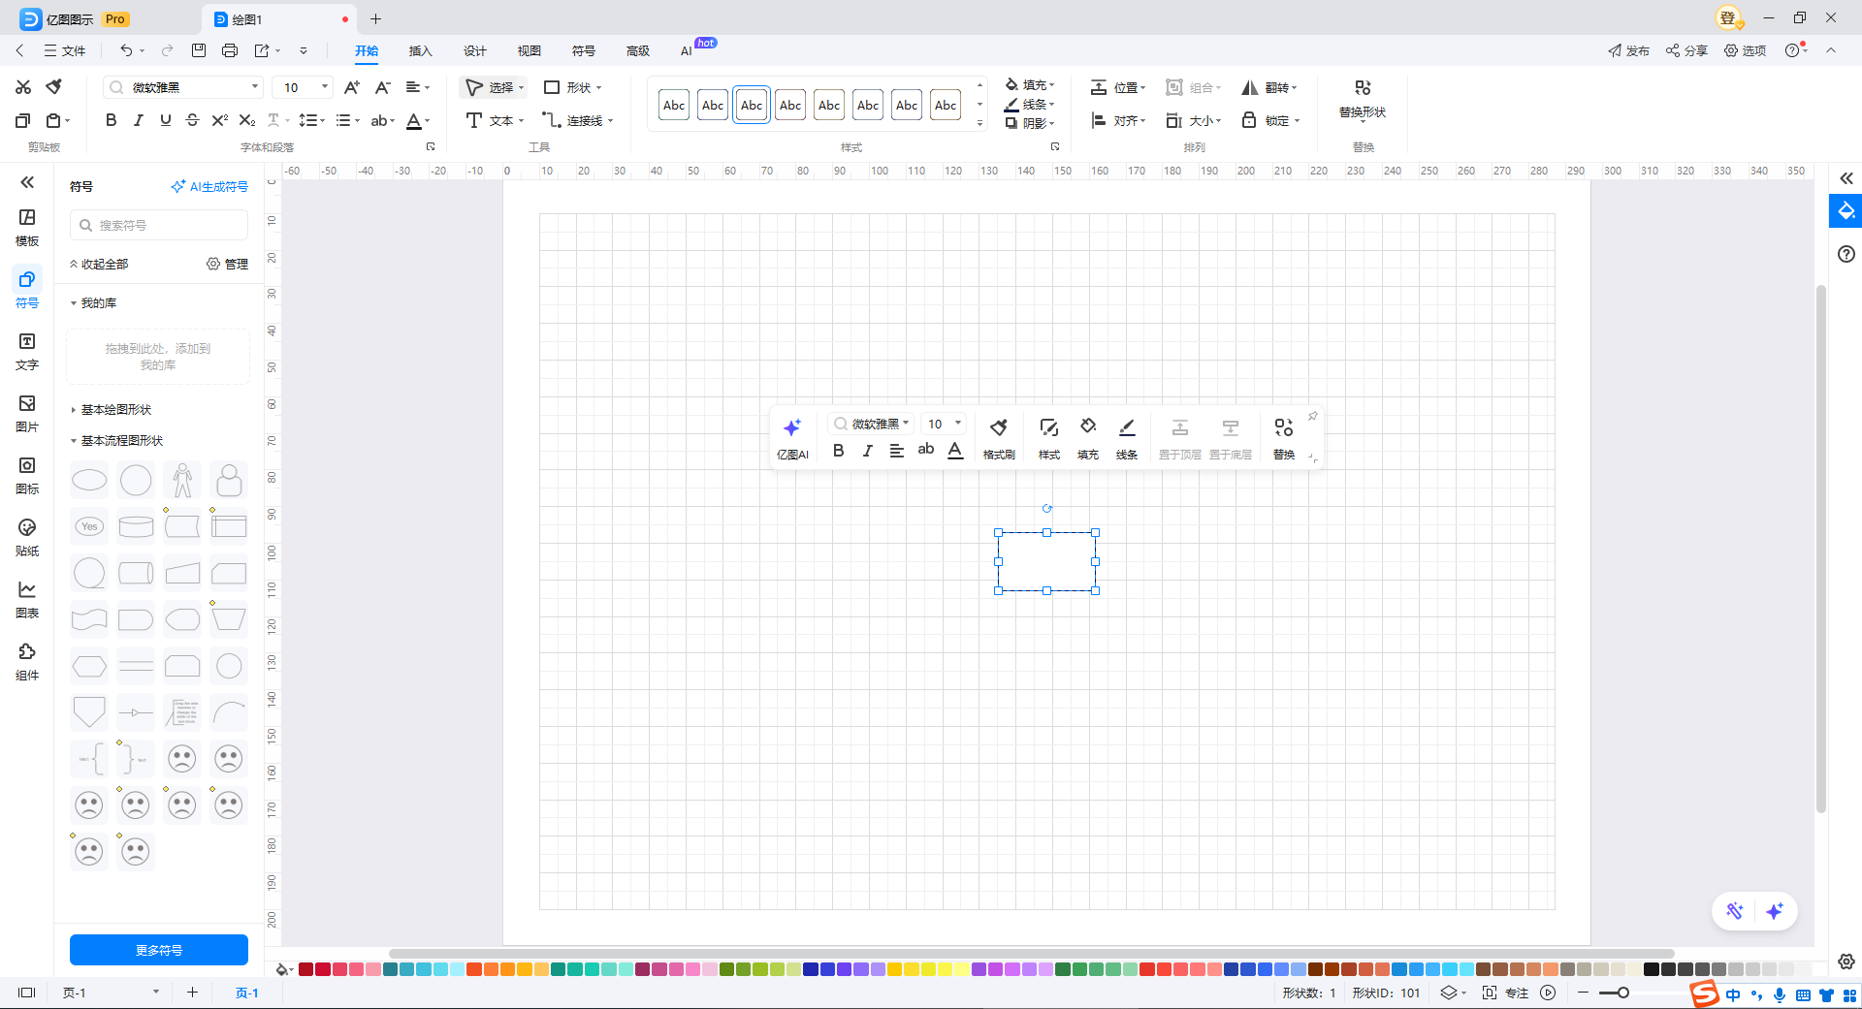
Task: Select the ellipse flowchart shape
Action: click(x=89, y=480)
